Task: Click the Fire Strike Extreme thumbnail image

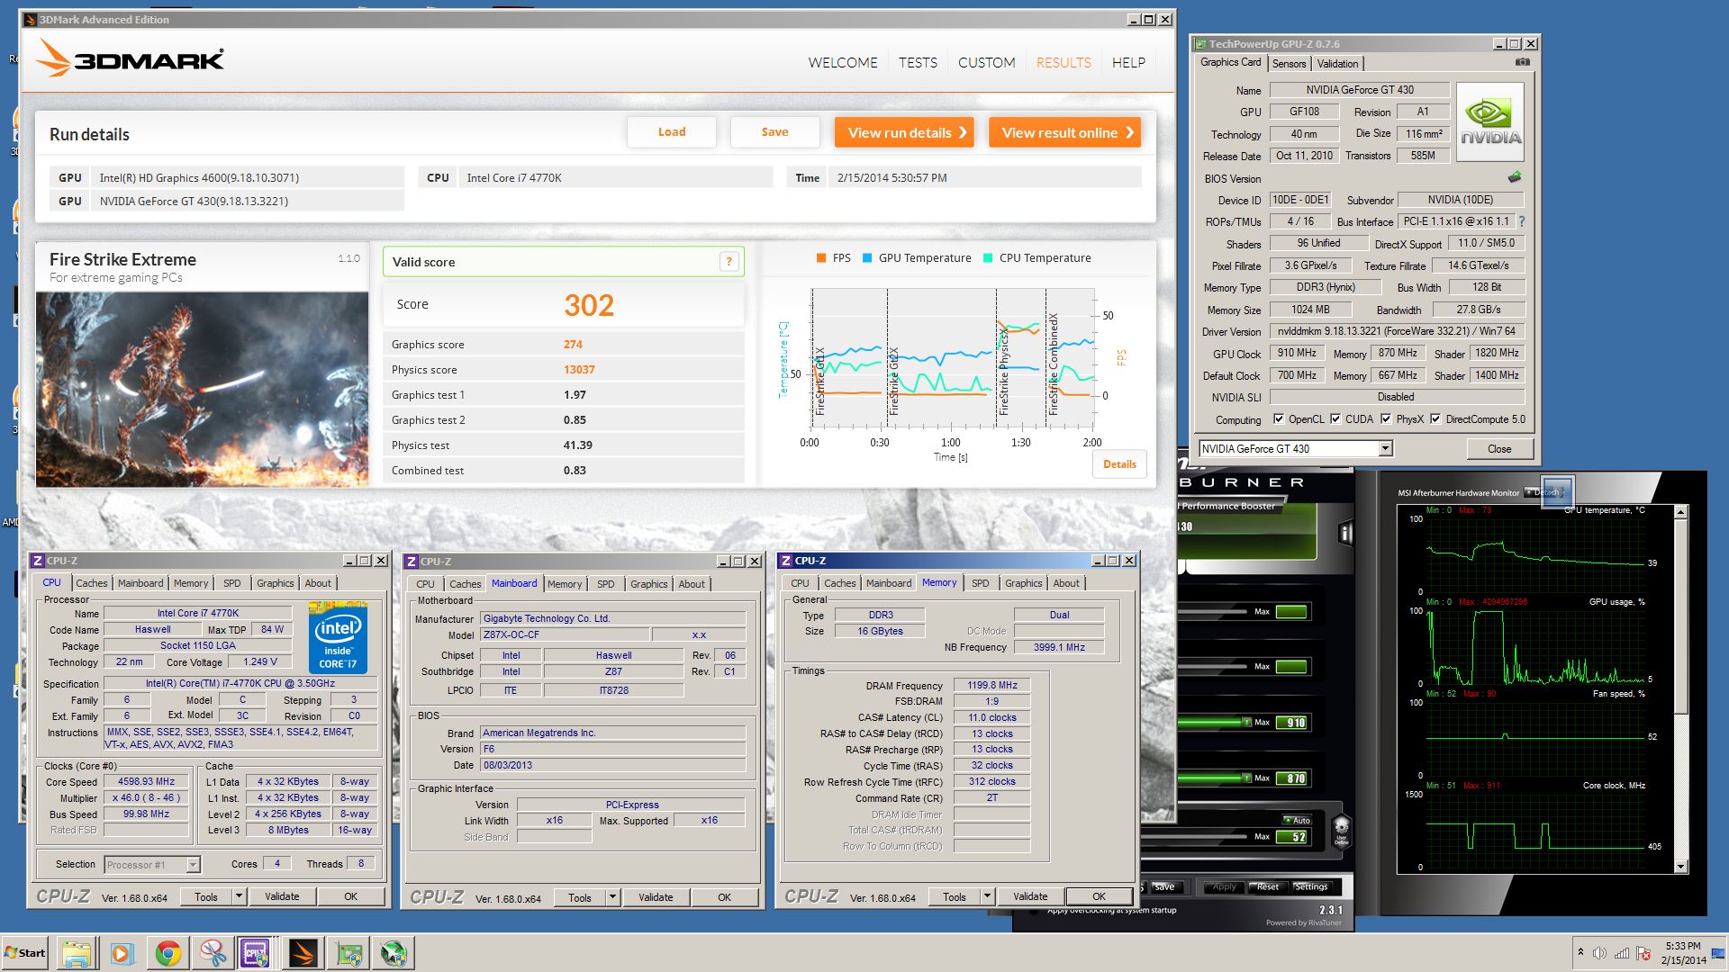Action: click(203, 389)
